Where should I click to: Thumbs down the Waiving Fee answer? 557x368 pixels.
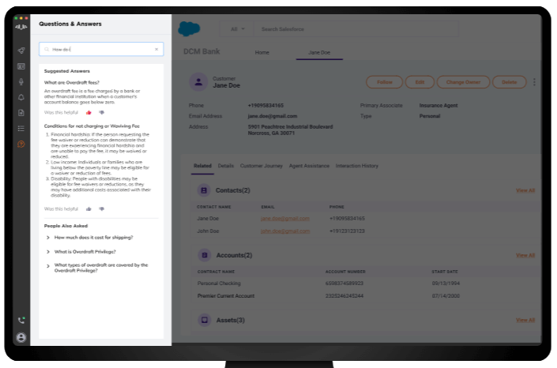coord(102,208)
